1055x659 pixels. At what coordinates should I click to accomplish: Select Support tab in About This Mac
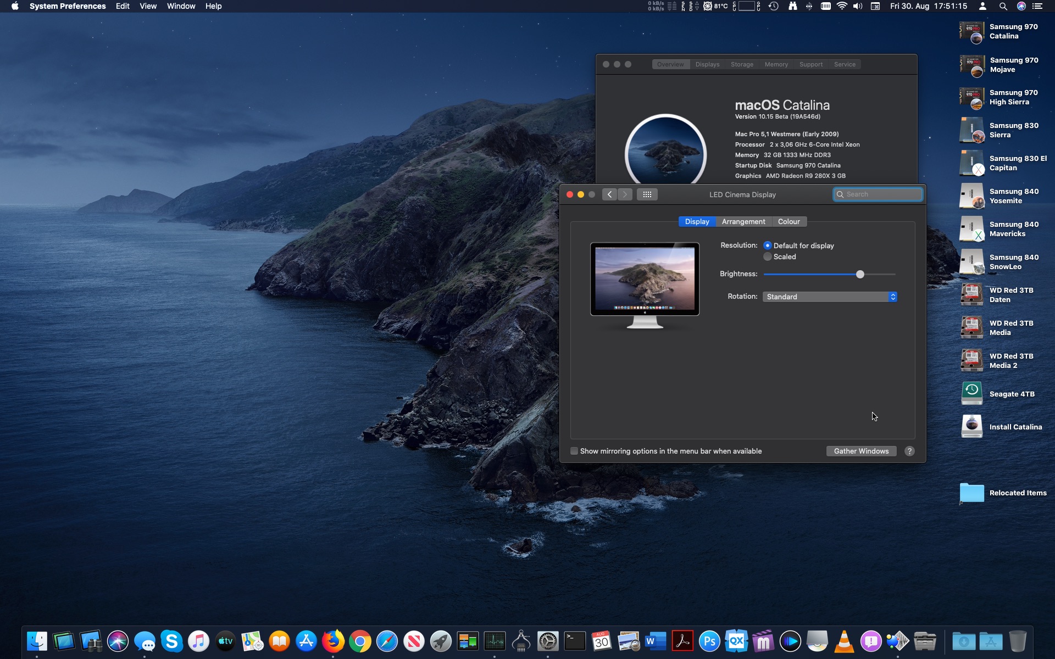[811, 64]
